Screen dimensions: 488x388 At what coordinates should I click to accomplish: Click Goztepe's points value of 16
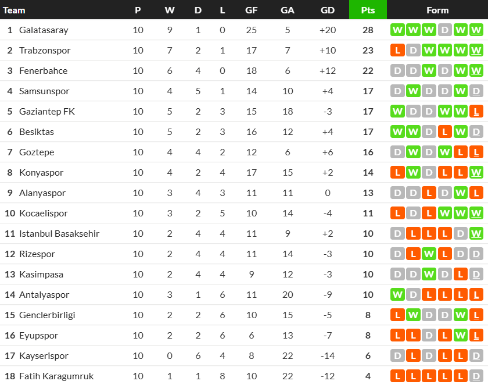pyautogui.click(x=368, y=152)
